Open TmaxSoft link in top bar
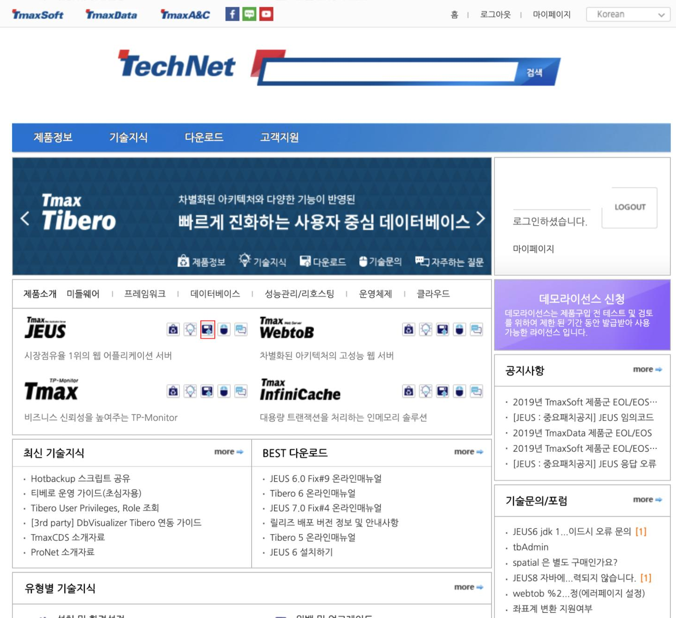The image size is (676, 618). pos(38,14)
